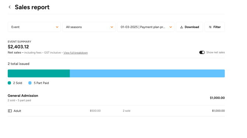Click the filter sliders icon
The width and height of the screenshot is (247, 138).
(210, 27)
